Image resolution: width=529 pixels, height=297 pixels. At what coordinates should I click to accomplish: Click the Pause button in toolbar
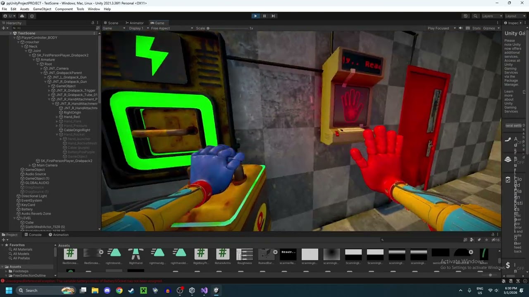[264, 16]
